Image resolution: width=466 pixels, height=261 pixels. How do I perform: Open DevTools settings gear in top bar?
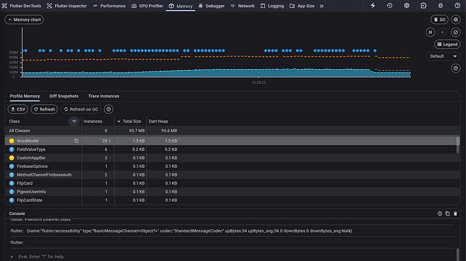tap(407, 5)
